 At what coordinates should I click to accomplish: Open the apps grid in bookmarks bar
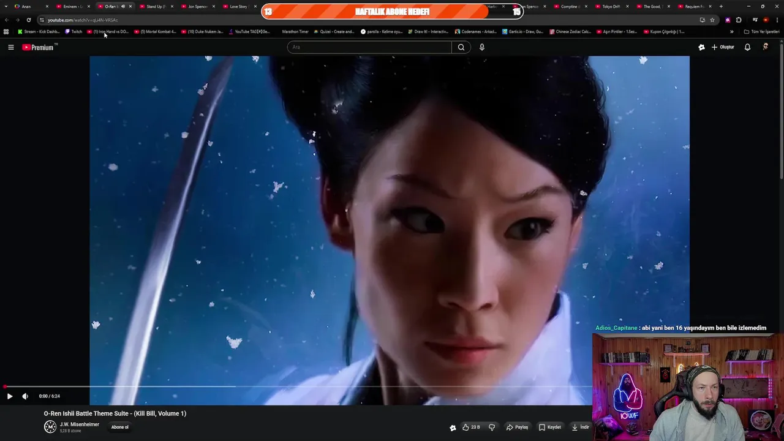(6, 32)
